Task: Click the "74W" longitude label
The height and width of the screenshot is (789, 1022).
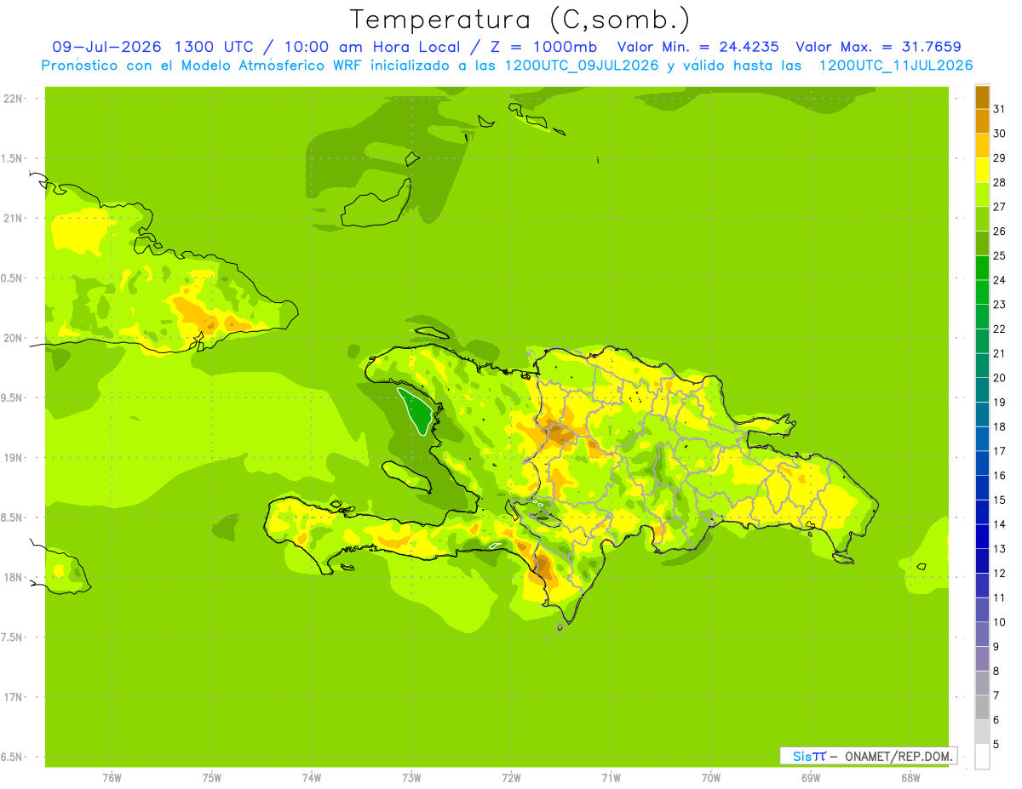Action: [312, 777]
